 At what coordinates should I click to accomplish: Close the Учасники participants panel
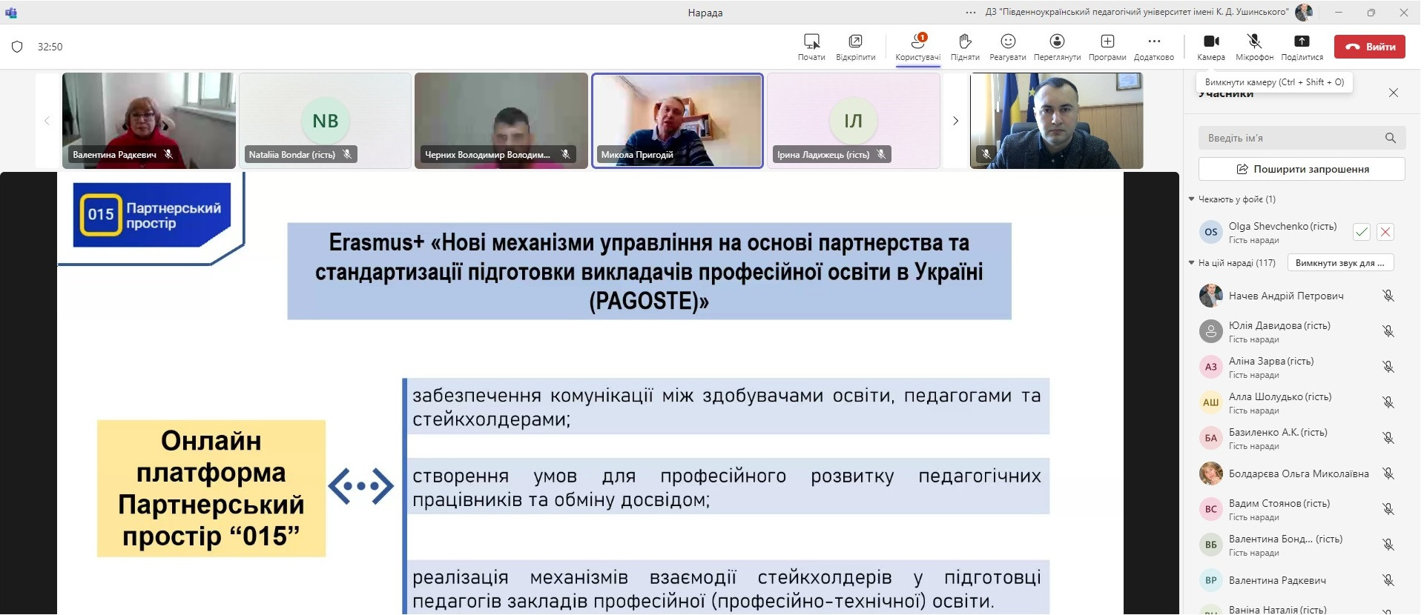[1394, 93]
